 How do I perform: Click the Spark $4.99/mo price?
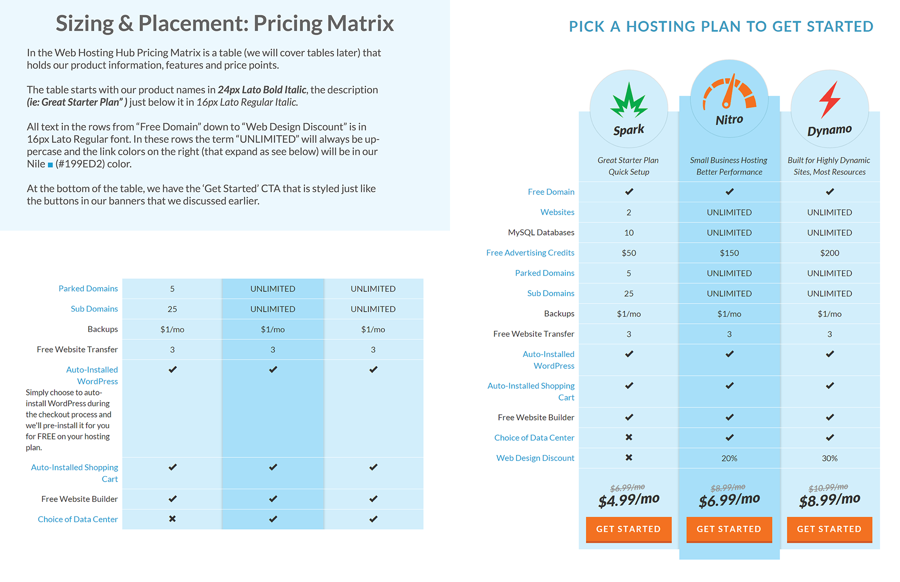coord(629,500)
